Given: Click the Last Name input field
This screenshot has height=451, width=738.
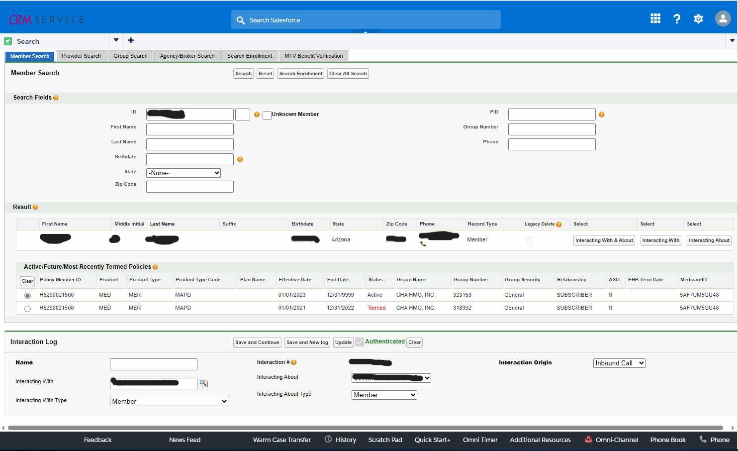Looking at the screenshot, I should click(190, 144).
